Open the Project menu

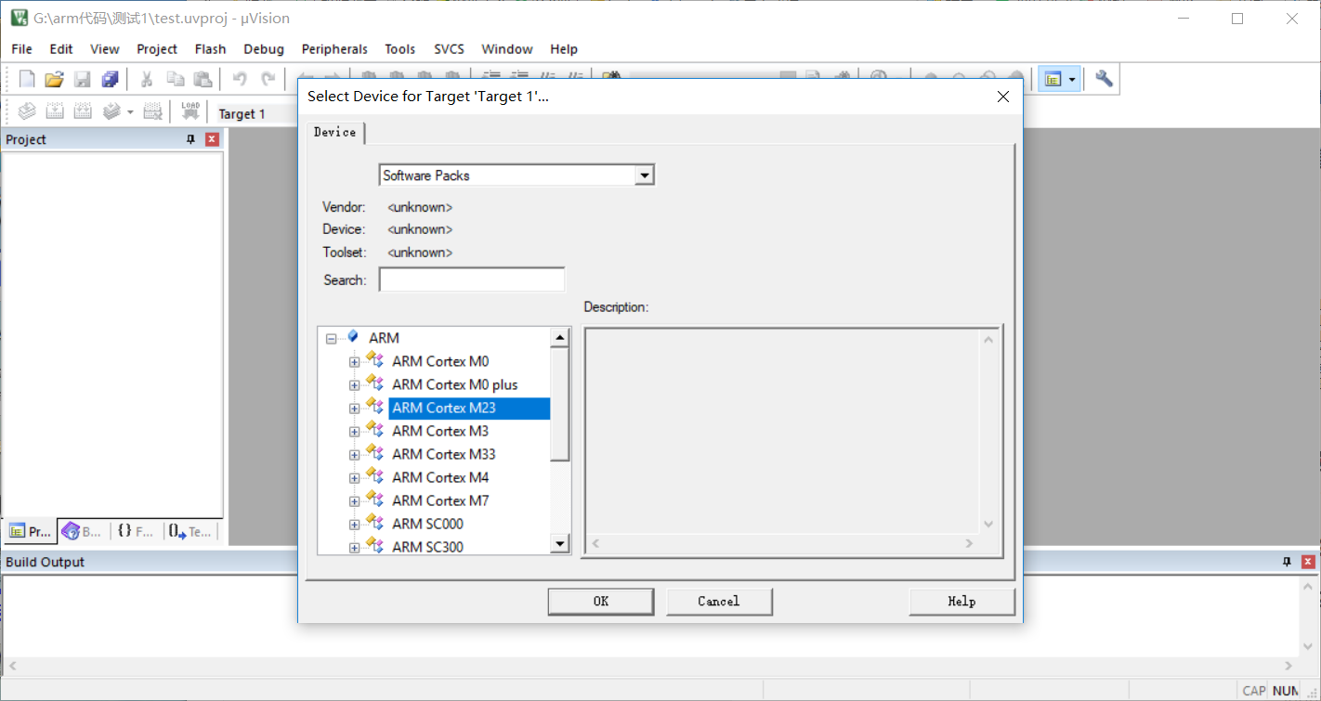coord(157,49)
